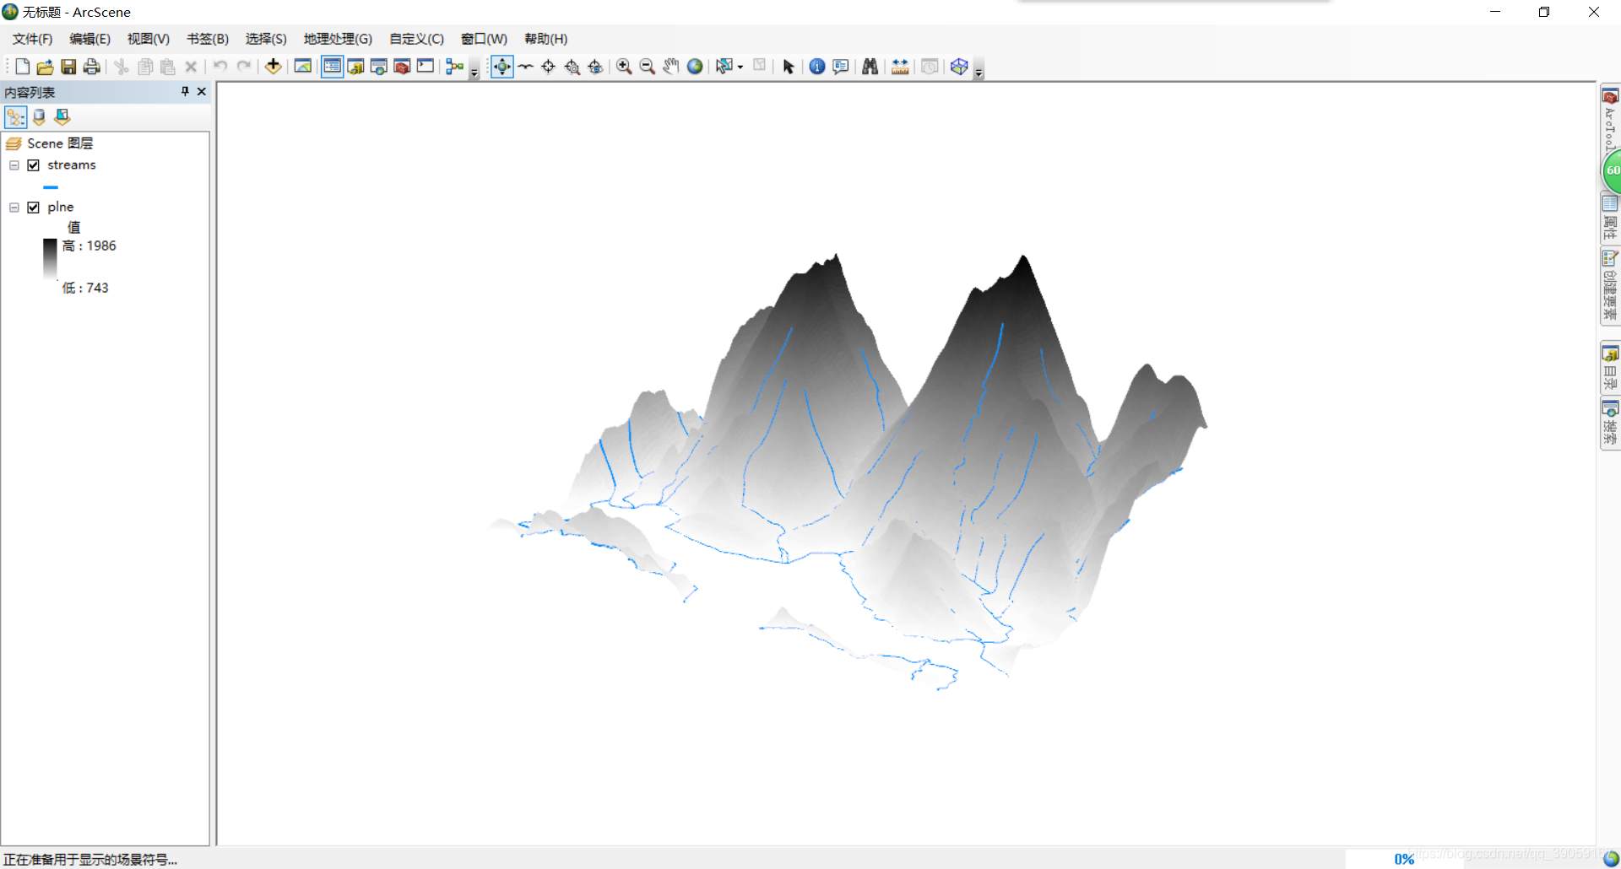The height and width of the screenshot is (869, 1621).
Task: Open the scene image export icon
Action: 303,67
